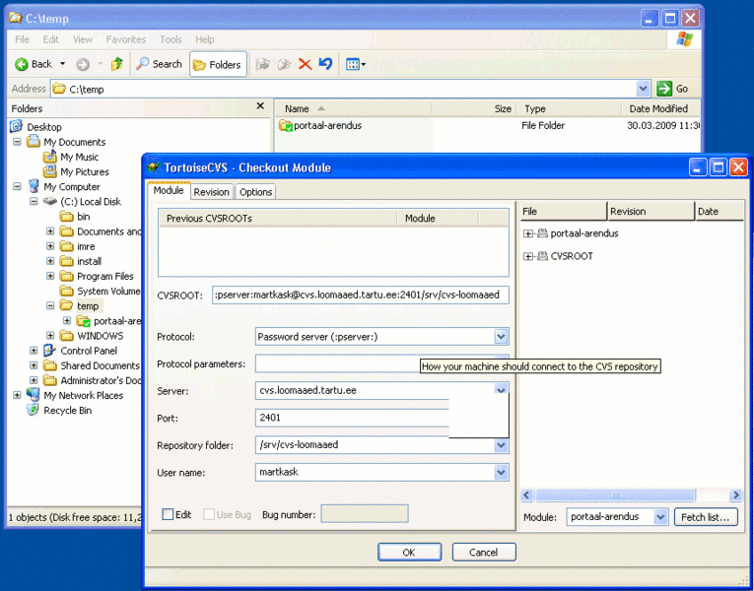Viewport: 754px width, 591px height.
Task: Open the Protocol dropdown list
Action: [501, 337]
